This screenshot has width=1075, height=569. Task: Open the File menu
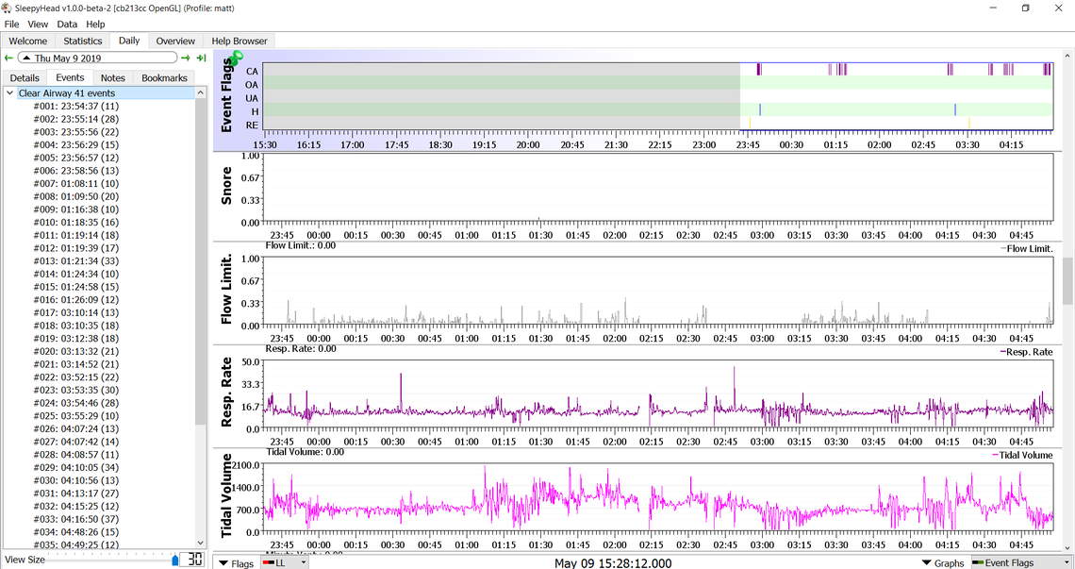tap(11, 24)
